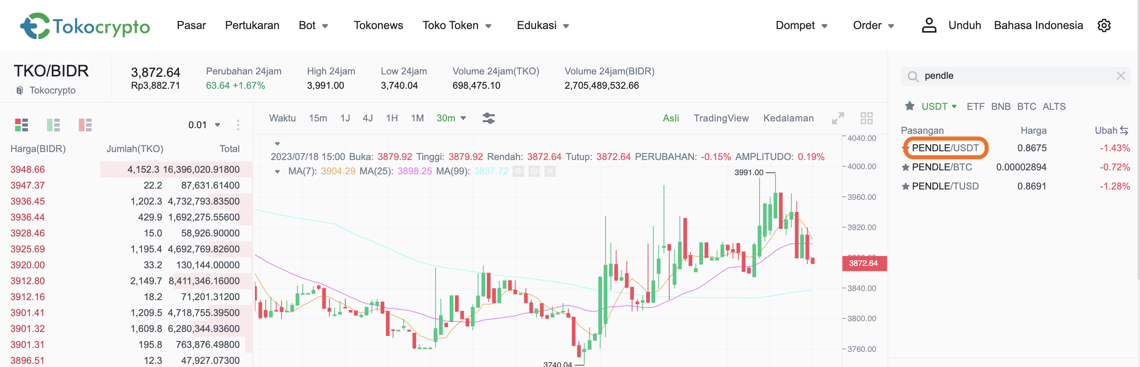1140x367 pixels.
Task: Collapse the candle info legend arrow
Action: [x=278, y=144]
